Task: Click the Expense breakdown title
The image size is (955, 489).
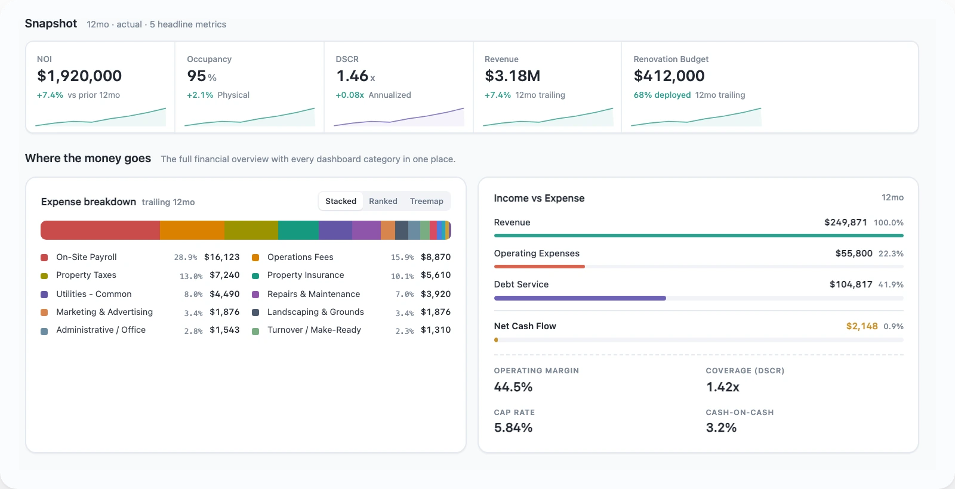Action: pos(88,202)
